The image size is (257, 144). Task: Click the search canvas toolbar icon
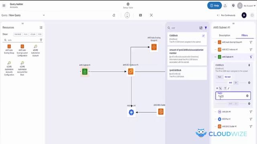tap(141, 15)
